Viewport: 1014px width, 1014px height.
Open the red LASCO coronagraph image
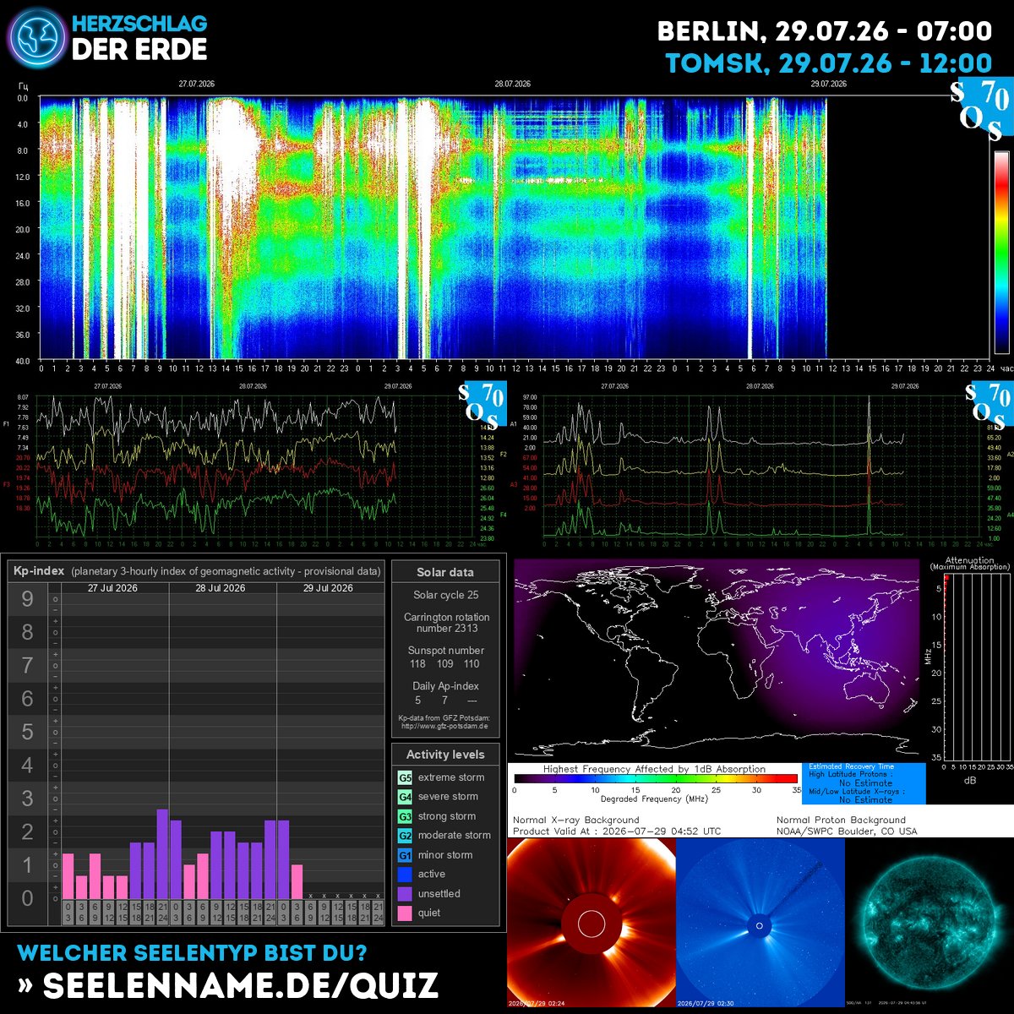(591, 923)
